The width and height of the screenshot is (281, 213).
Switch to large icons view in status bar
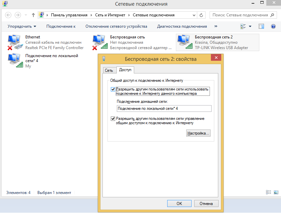tap(276, 192)
